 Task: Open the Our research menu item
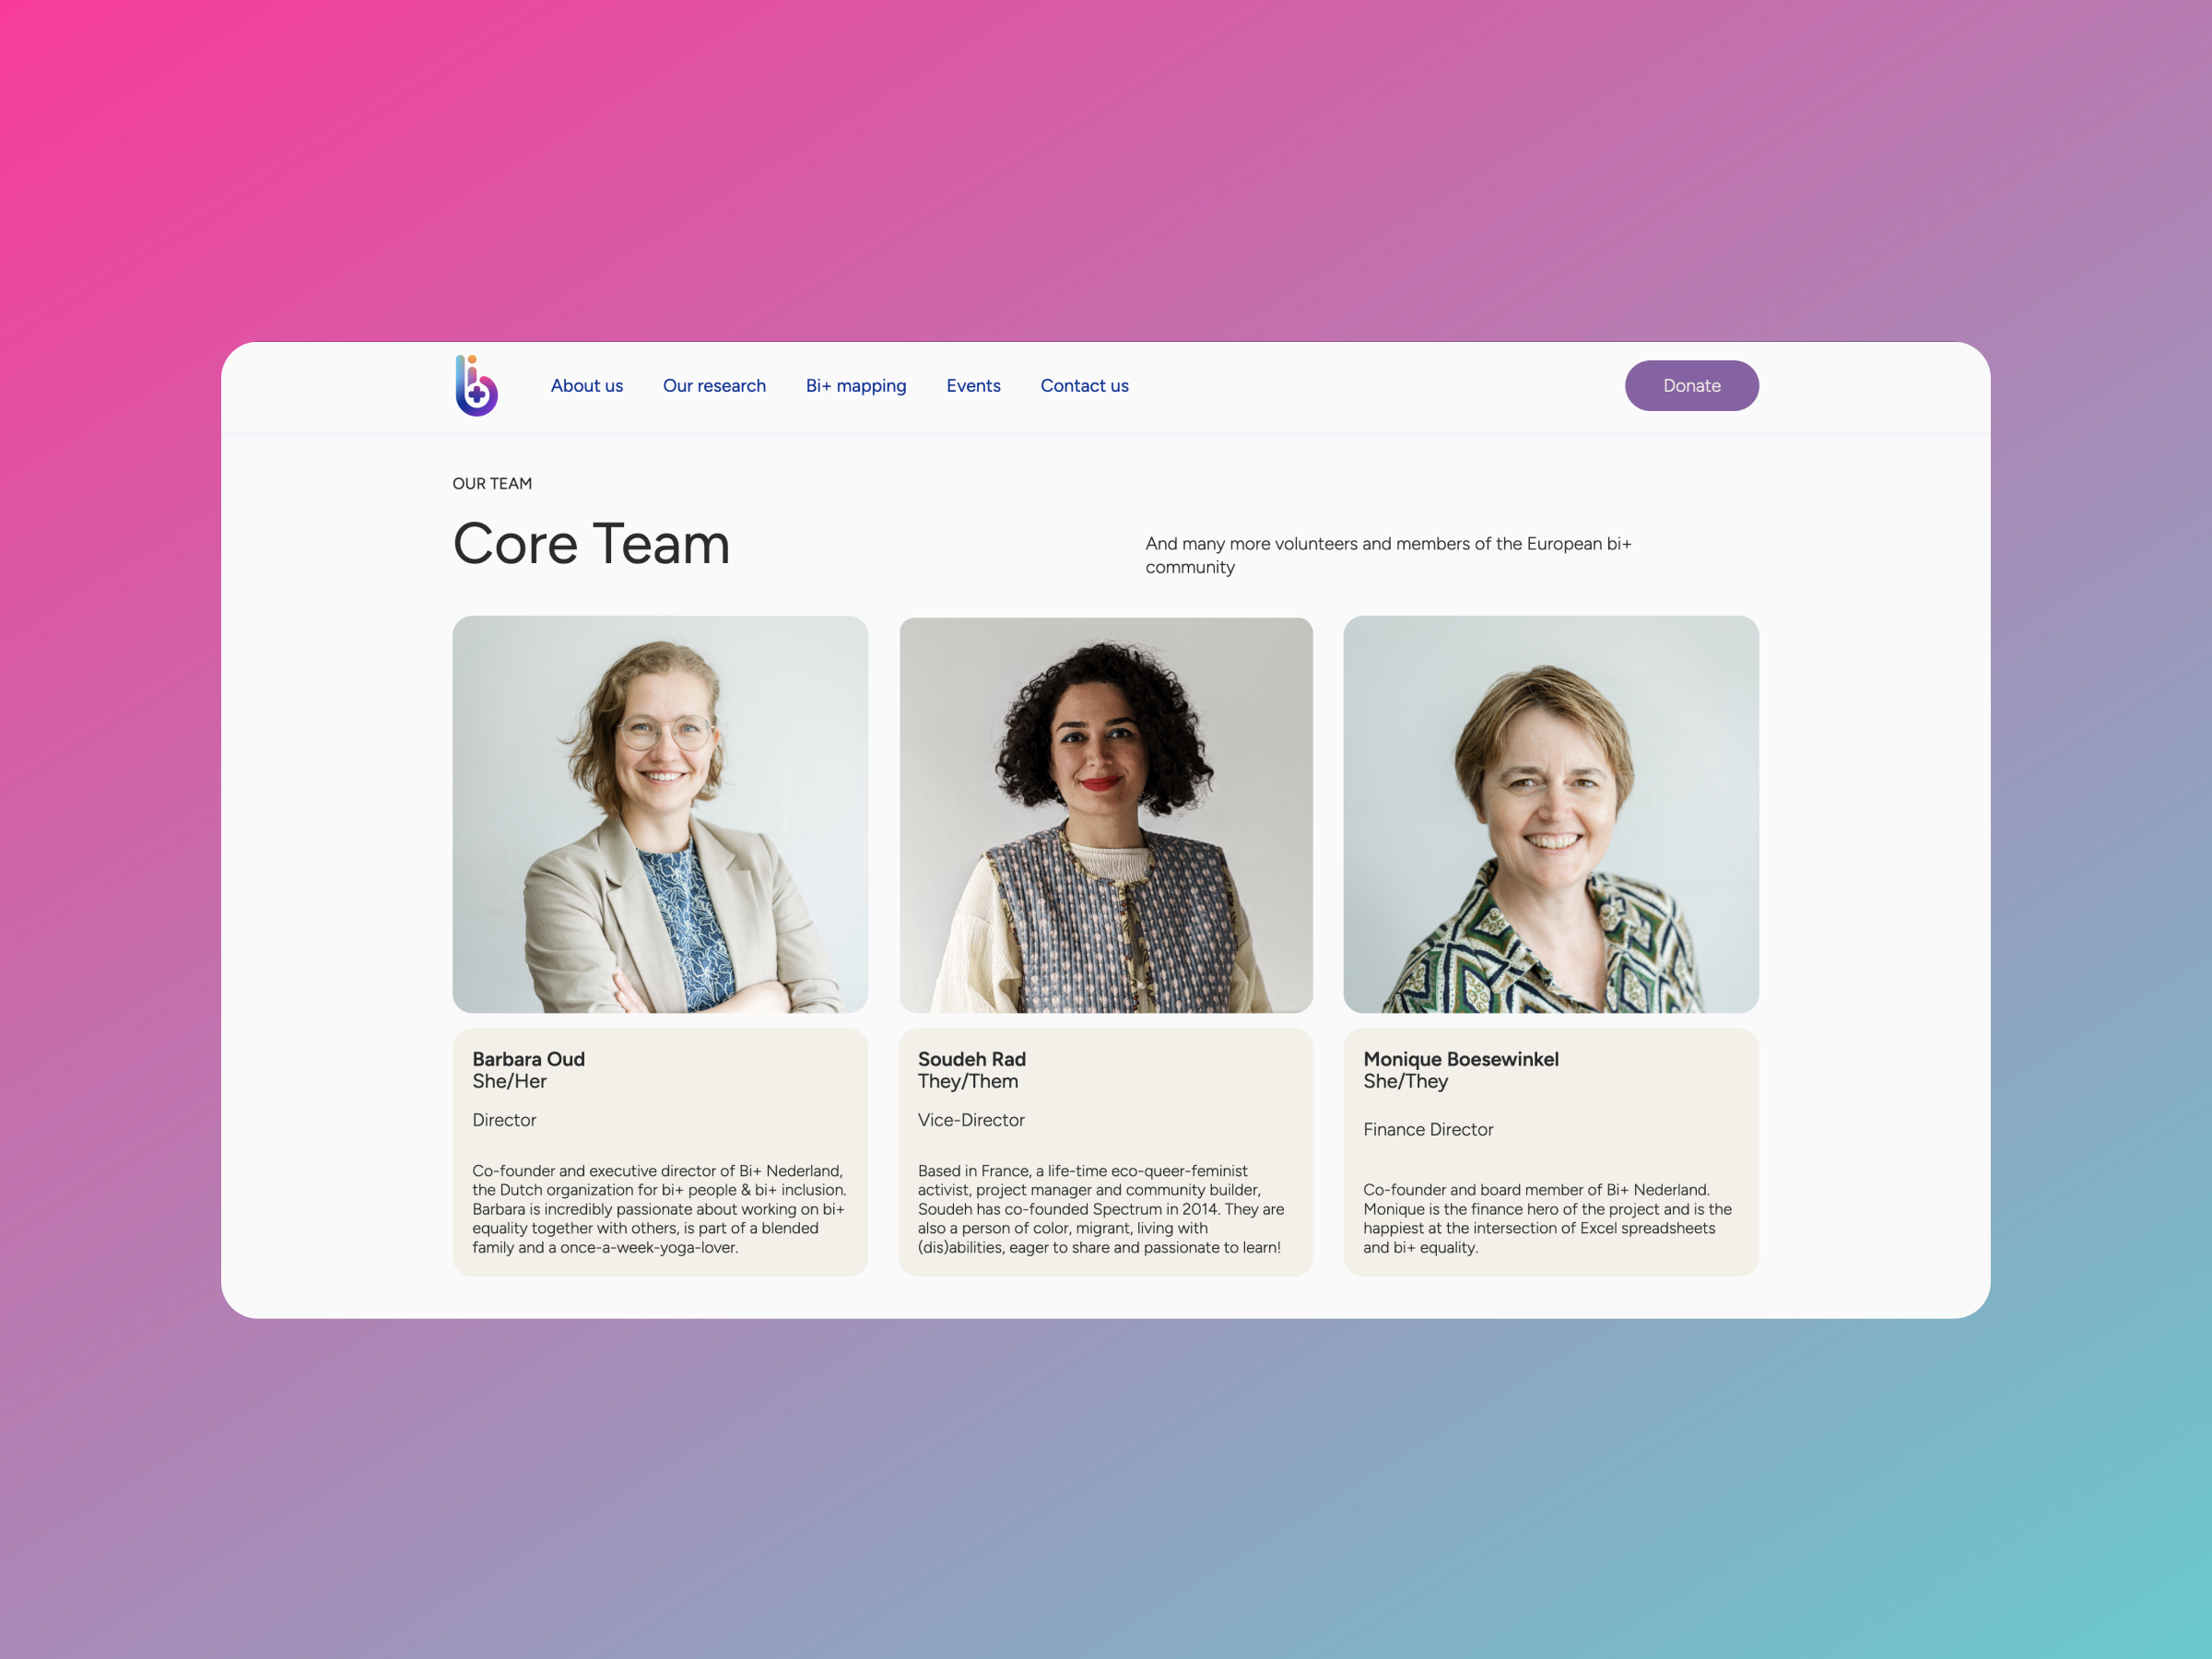pos(712,385)
